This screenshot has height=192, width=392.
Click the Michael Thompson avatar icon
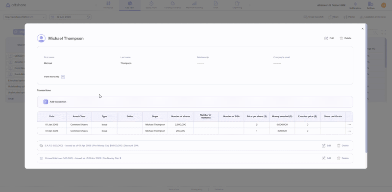41,39
